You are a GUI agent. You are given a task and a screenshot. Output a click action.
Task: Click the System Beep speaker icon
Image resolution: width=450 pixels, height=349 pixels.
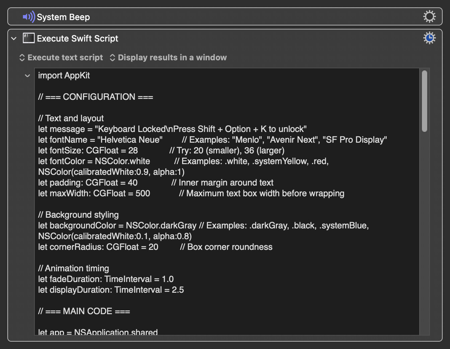[x=29, y=17]
